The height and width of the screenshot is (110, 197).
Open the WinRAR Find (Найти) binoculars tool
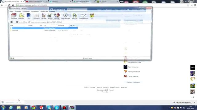[x=50, y=16]
